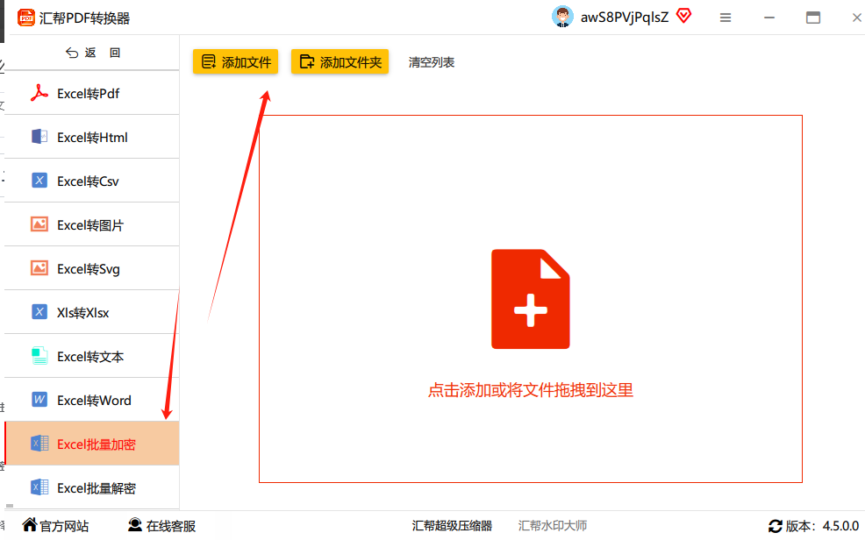
Task: Click the back arrow icon beside 返回
Action: point(72,53)
